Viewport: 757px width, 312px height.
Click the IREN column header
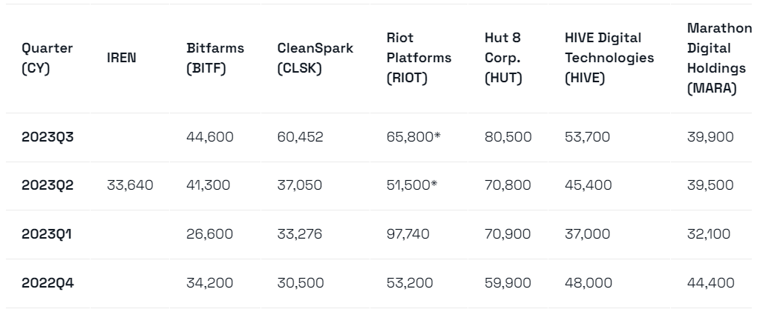(122, 58)
